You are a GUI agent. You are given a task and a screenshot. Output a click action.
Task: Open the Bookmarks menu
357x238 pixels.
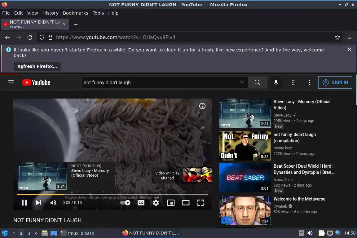point(76,13)
